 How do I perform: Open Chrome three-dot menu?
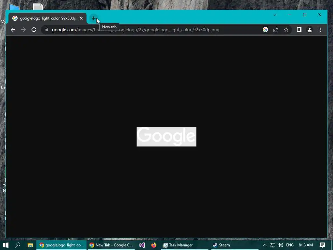(x=320, y=30)
